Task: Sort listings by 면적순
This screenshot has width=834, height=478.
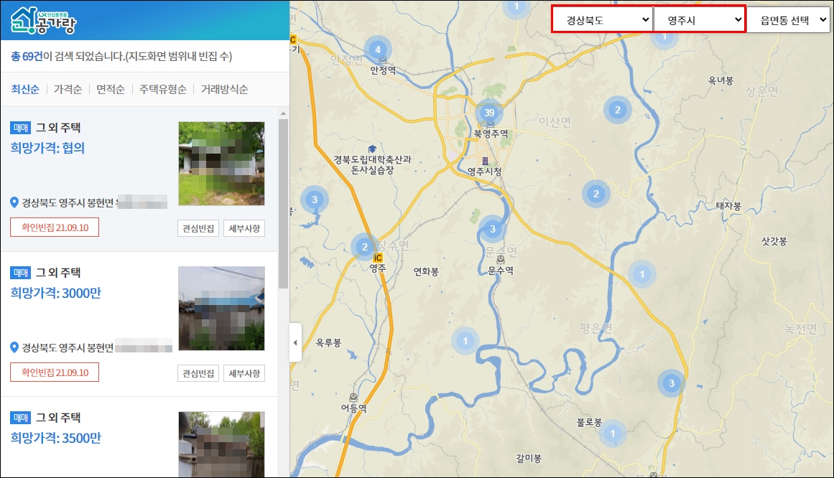Action: (x=110, y=89)
